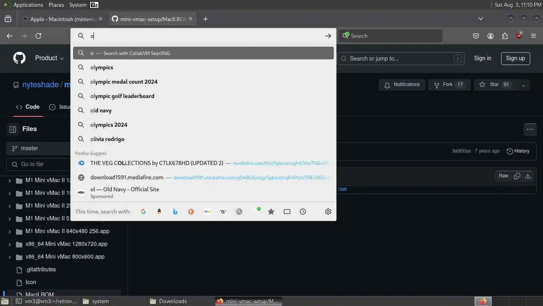The height and width of the screenshot is (306, 543).
Task: Open Old Navy Official Site sponsored suggestion
Action: pyautogui.click(x=203, y=192)
